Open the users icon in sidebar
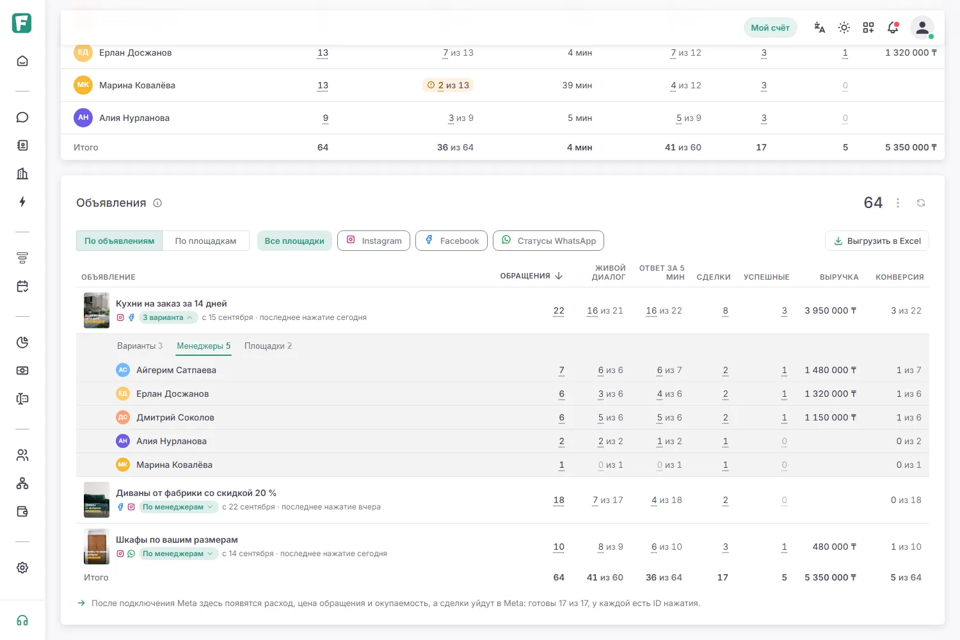 tap(22, 455)
